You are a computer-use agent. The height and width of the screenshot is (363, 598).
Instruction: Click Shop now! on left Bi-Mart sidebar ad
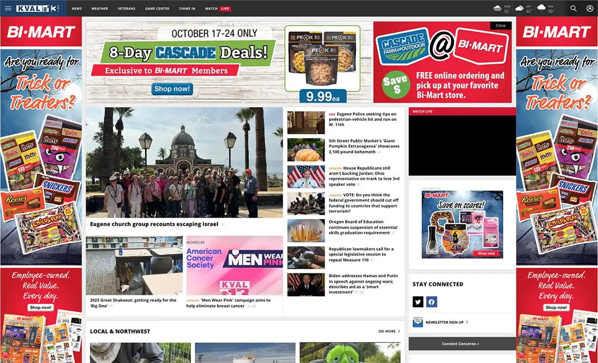coord(40,308)
